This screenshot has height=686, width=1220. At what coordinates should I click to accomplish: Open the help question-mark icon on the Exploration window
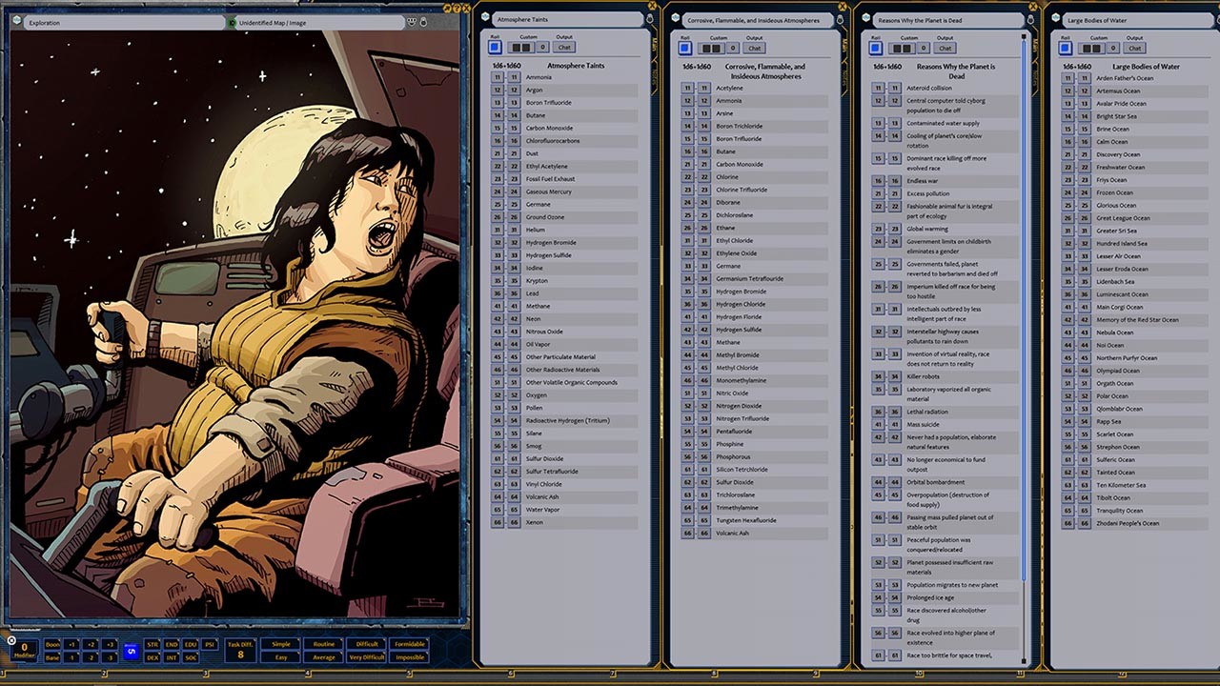[x=17, y=21]
